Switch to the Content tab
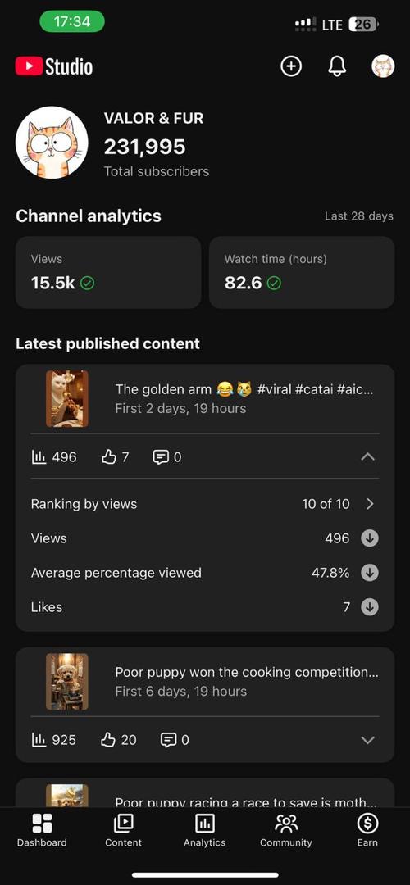The height and width of the screenshot is (885, 410). point(123,831)
